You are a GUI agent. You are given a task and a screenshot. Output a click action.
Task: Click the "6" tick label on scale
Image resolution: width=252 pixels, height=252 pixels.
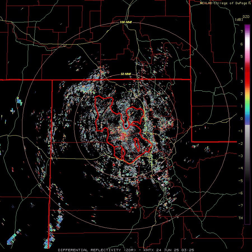[242, 44]
